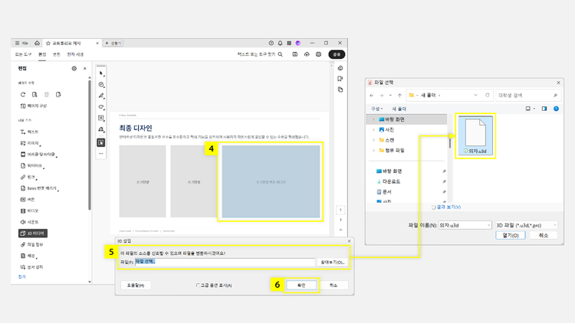
Task: Open the Acrobat hamburger menu
Action: pos(17,43)
